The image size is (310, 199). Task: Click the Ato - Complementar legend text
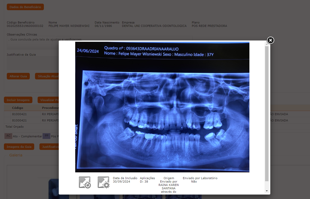(27, 136)
